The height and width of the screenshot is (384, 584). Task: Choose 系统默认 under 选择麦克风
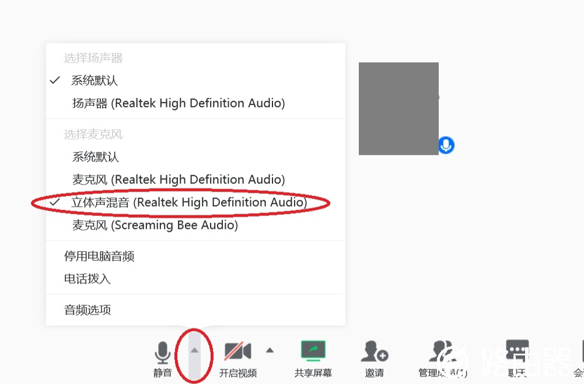pyautogui.click(x=95, y=157)
